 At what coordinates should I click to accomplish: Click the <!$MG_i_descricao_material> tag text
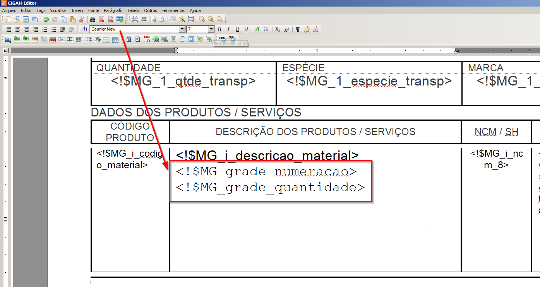pyautogui.click(x=267, y=155)
